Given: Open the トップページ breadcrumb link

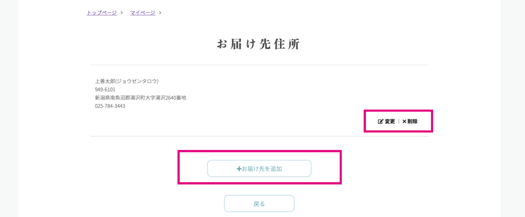Looking at the screenshot, I should [102, 13].
